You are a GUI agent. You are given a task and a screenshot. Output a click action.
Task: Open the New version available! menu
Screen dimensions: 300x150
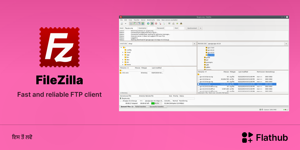coord(169,20)
